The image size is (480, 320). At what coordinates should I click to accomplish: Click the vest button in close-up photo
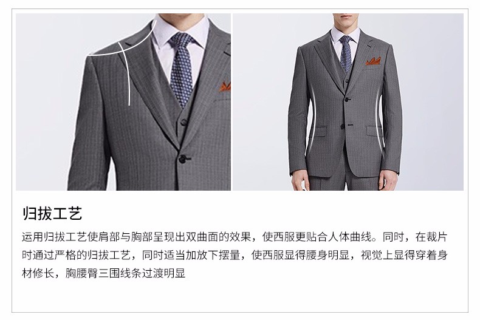click(x=183, y=122)
